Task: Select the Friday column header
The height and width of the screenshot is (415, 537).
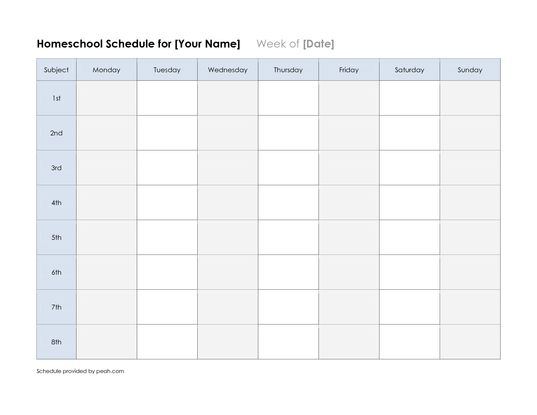Action: (349, 70)
